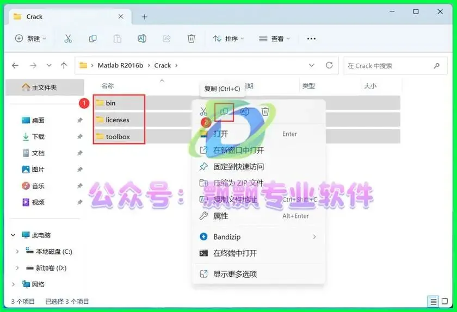The height and width of the screenshot is (312, 457).
Task: Click the Share icon in top toolbar
Action: (166, 39)
